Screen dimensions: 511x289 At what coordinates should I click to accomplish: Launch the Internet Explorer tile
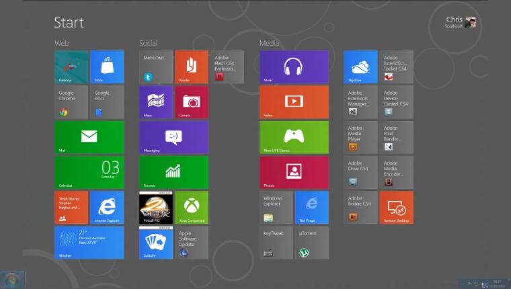pos(107,208)
